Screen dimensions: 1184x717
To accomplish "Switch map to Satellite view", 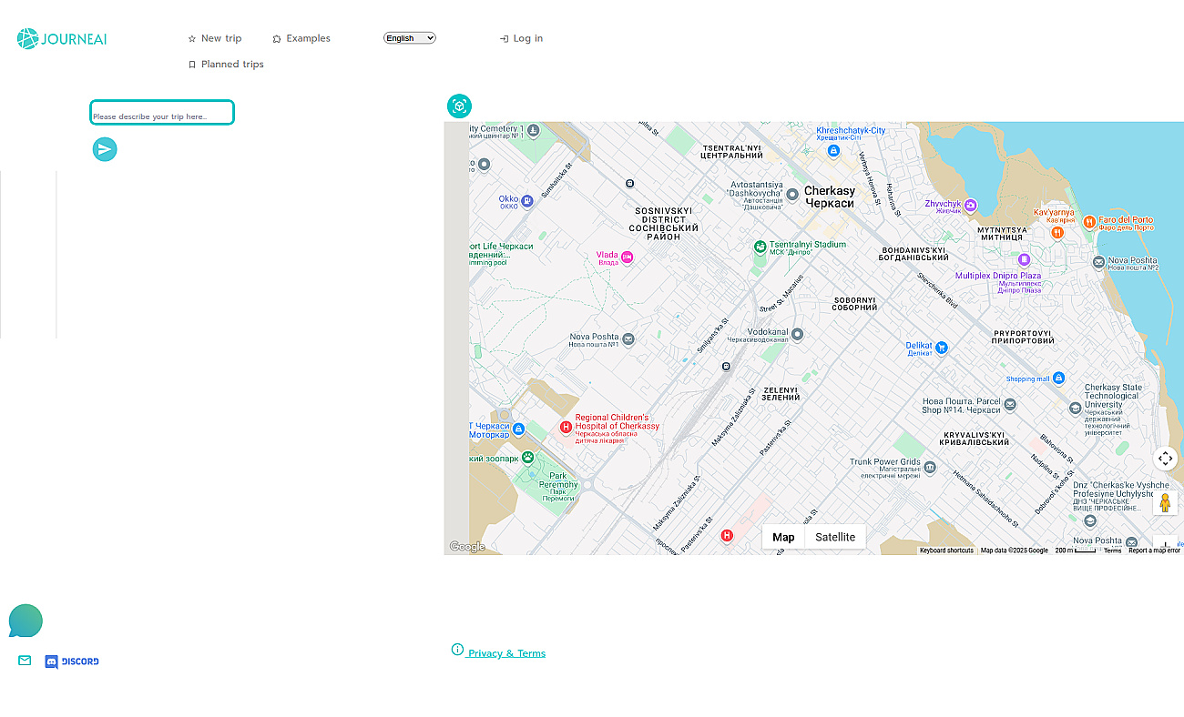I will click(835, 537).
